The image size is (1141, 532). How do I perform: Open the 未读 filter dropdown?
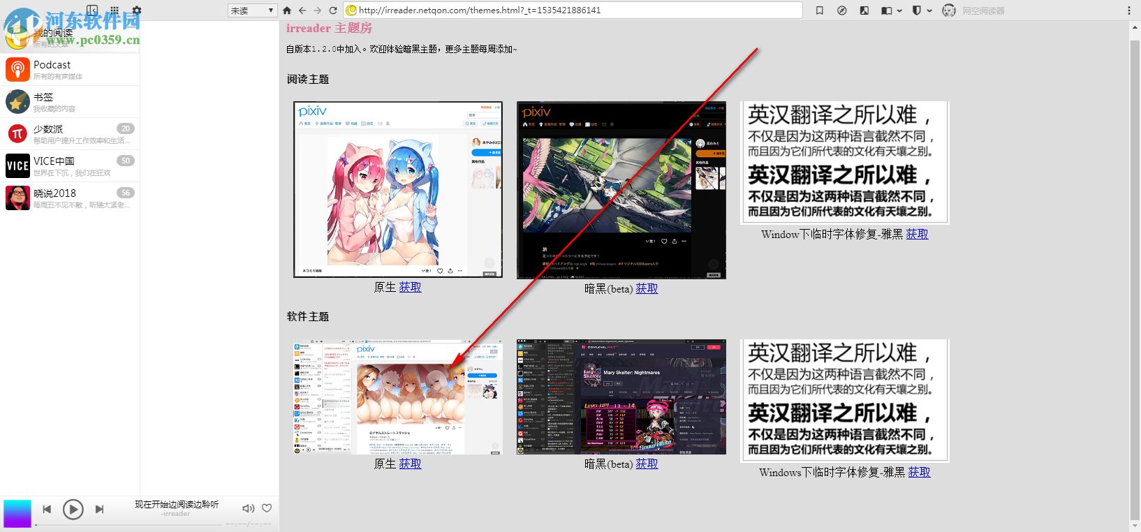pos(252,10)
